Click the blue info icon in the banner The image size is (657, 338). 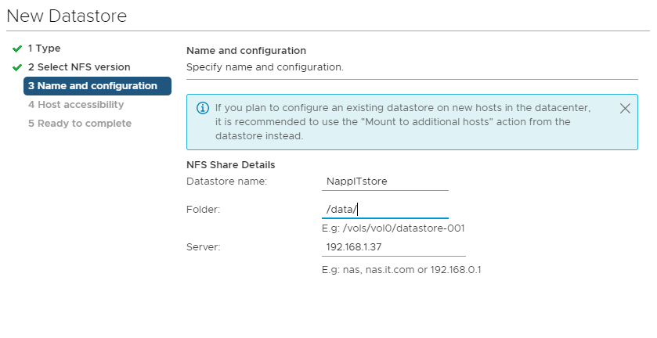[203, 108]
